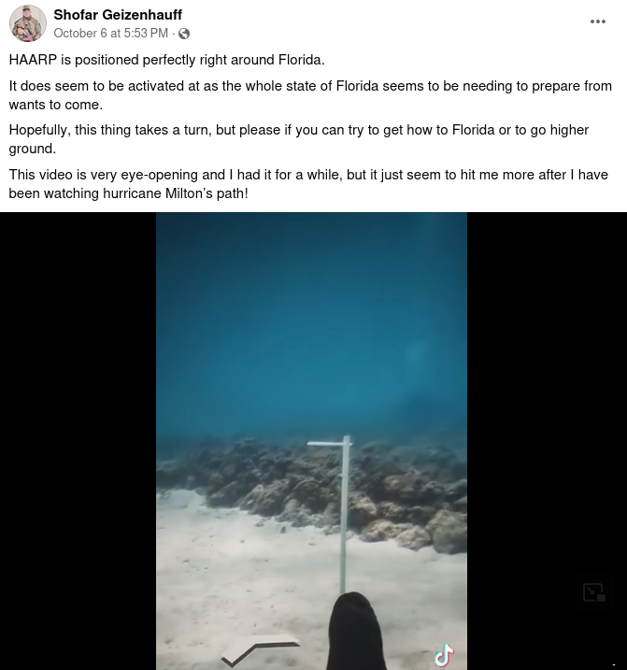Click the open blue water area of video
The width and height of the screenshot is (627, 670).
[x=311, y=325]
